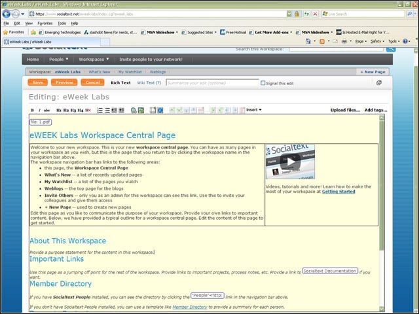Click the Add to Favorites Bar star icon
Viewport: 419px width, 314px height.
tap(33, 32)
